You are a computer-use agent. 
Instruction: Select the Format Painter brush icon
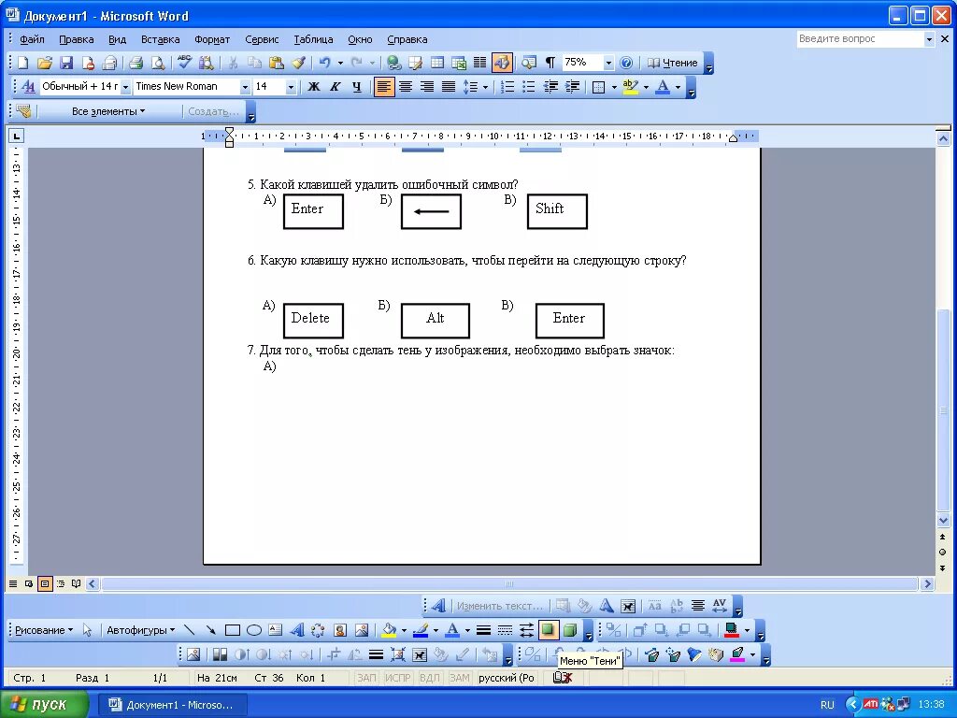298,63
